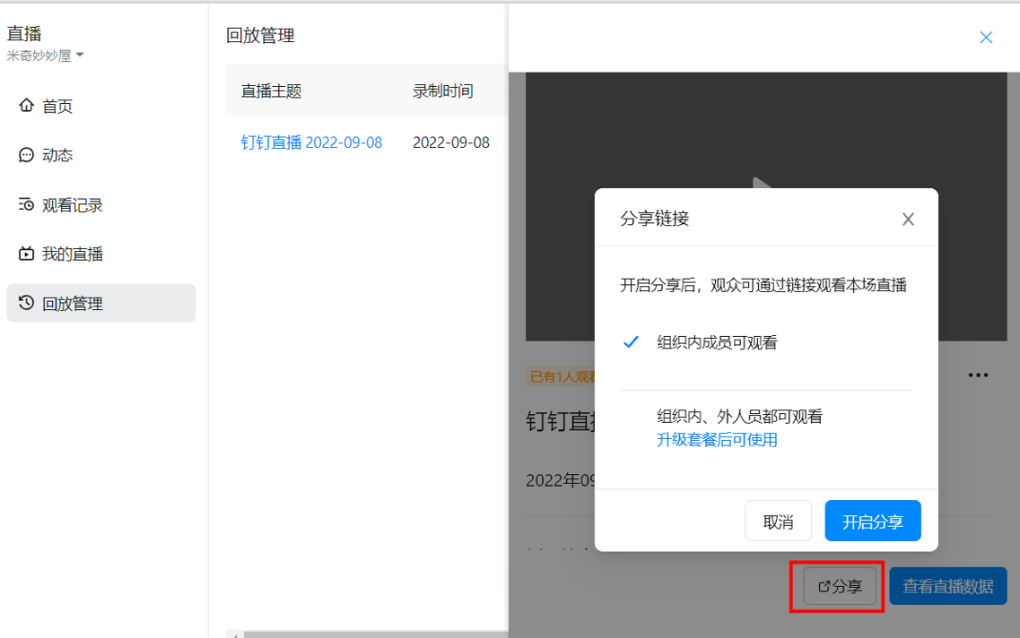
Task: Click the 录制时间 column header
Action: coord(443,91)
